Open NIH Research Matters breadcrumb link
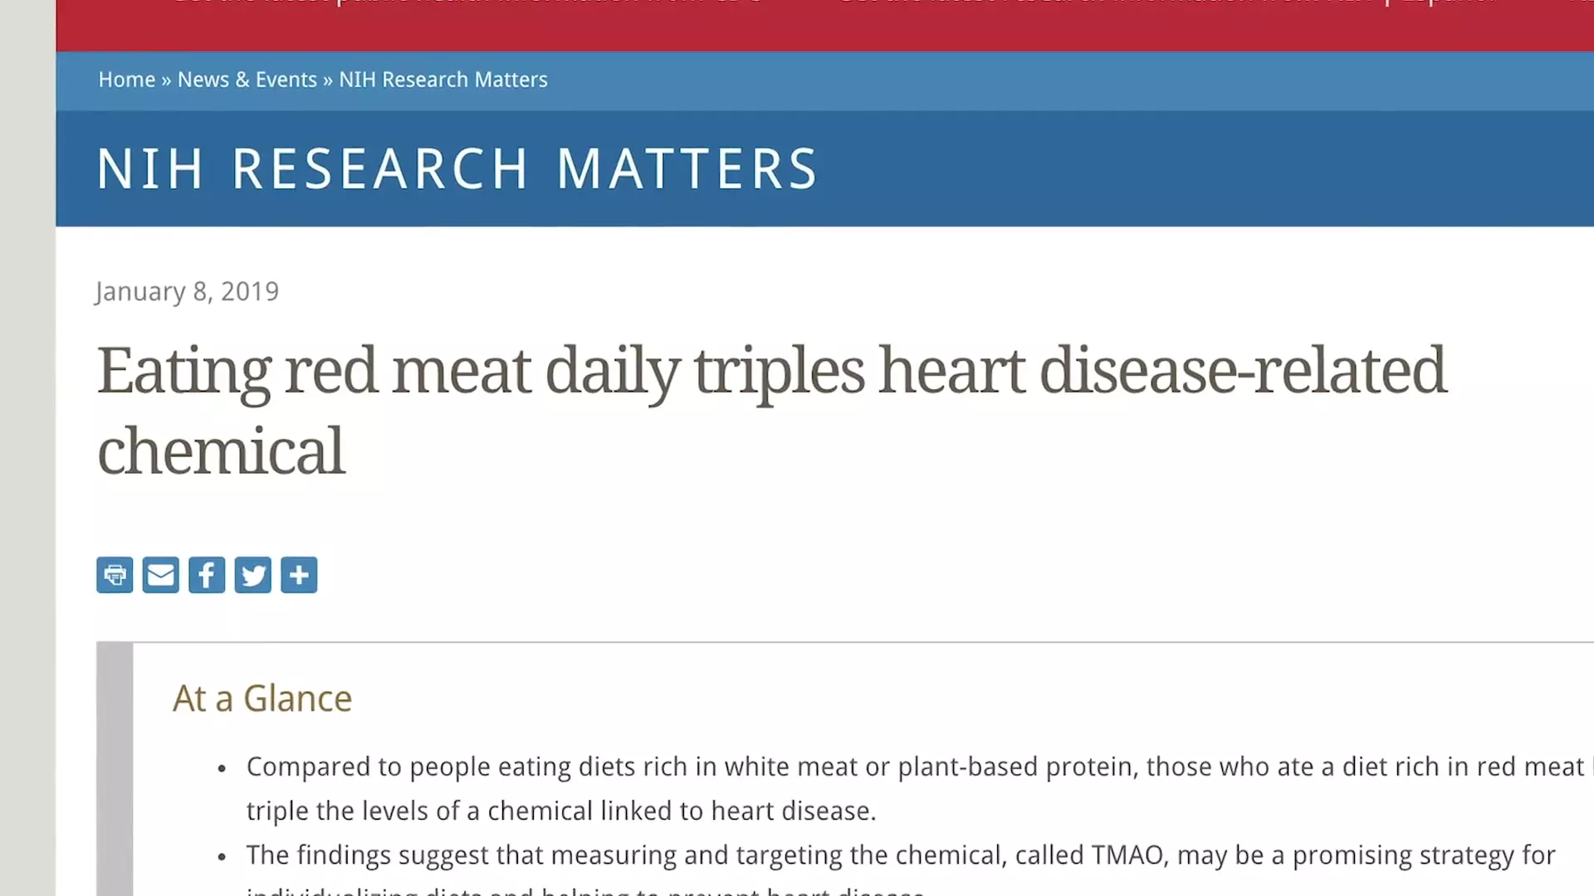 point(443,80)
